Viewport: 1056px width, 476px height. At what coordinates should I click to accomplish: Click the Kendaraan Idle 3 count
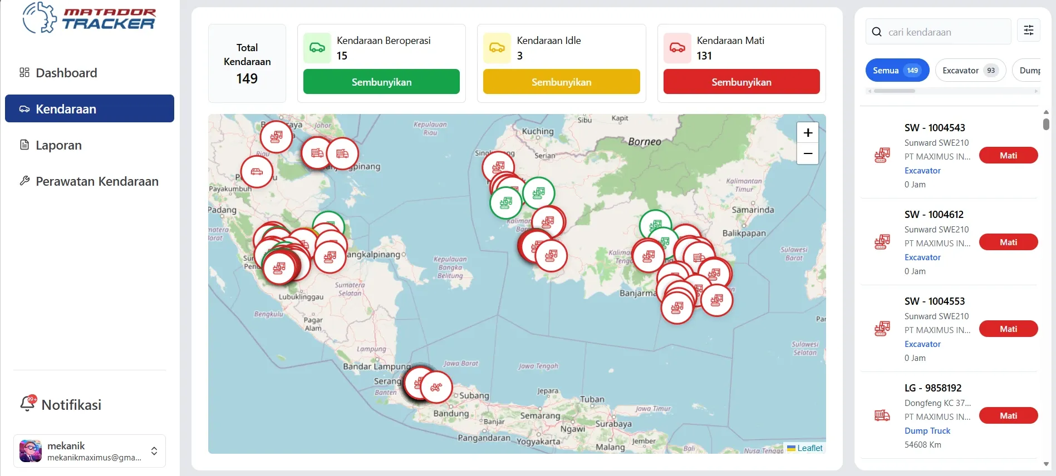519,56
